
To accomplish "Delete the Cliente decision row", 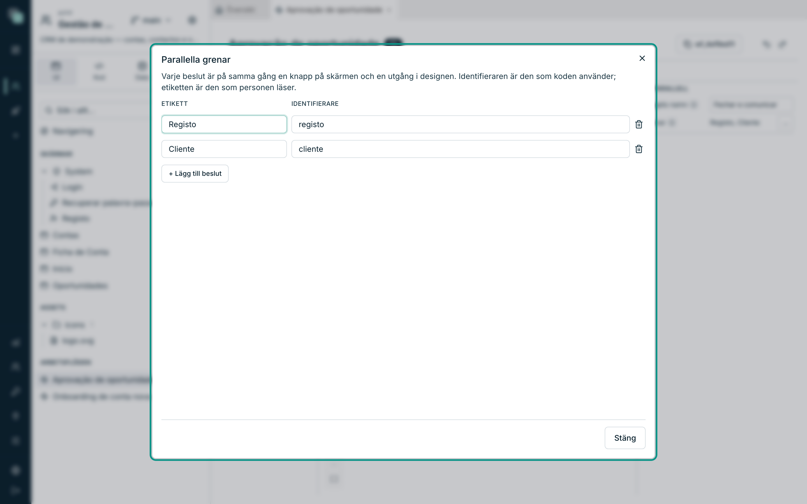I will [639, 149].
